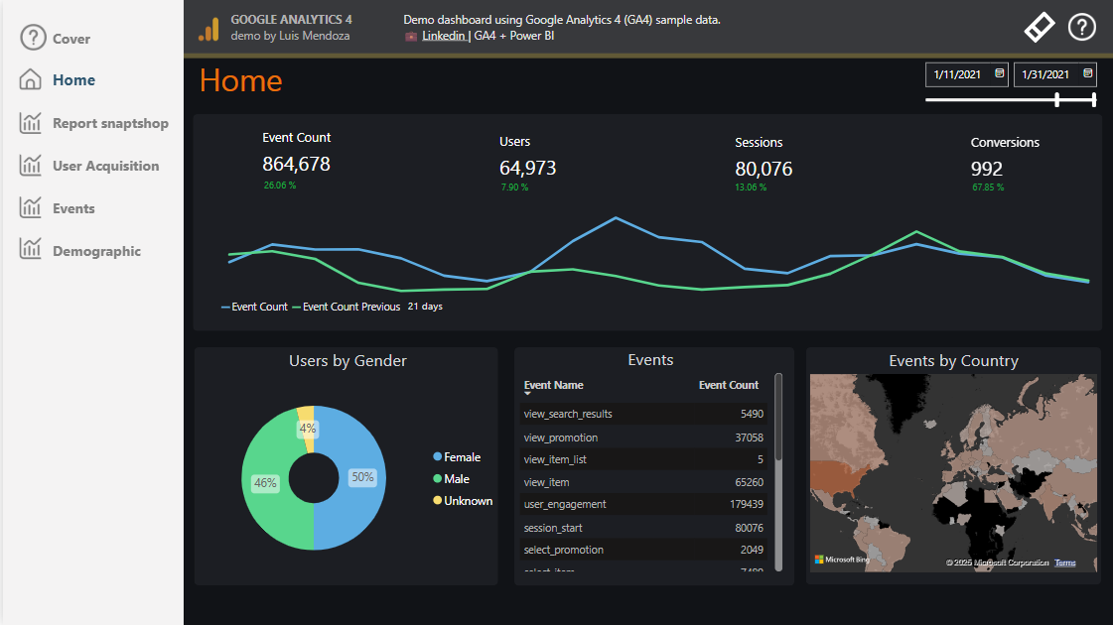Click the Home house icon
Viewport: 1113px width, 625px height.
[31, 79]
